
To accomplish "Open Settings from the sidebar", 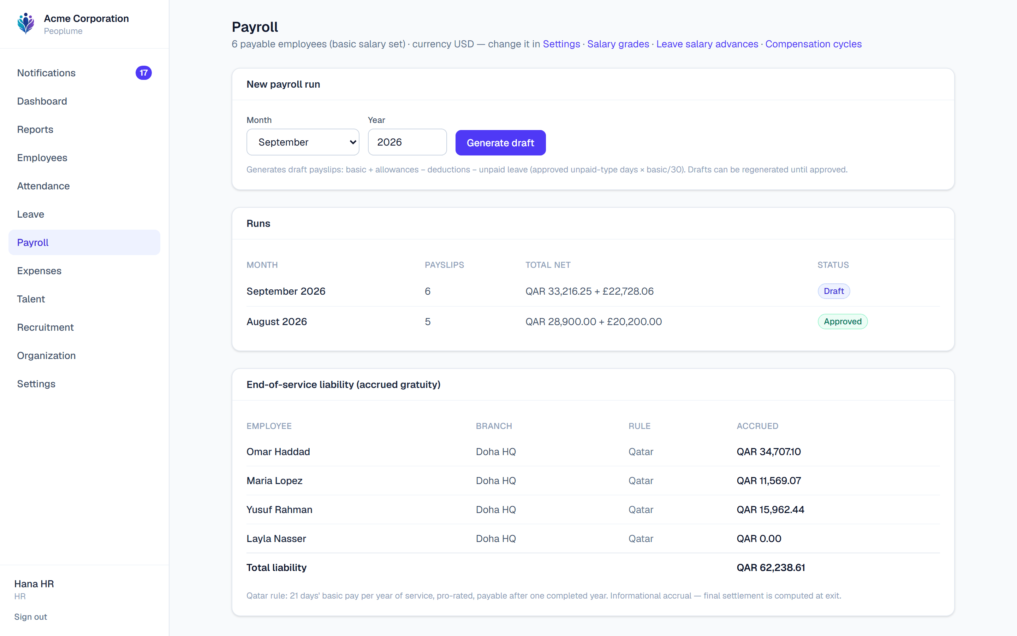I will point(84,384).
